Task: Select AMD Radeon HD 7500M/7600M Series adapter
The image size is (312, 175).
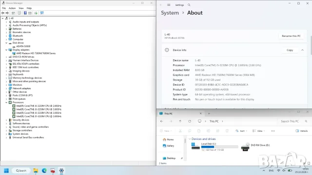Action: click(x=36, y=53)
